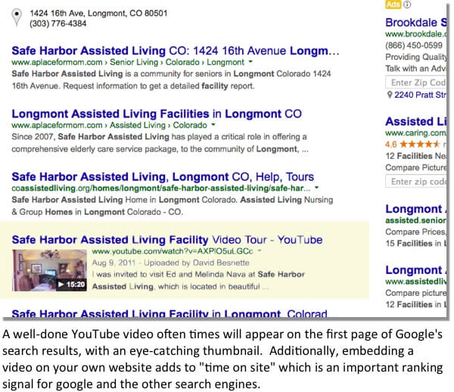Open the Longmont ad from www.assistedliv site

415,270
